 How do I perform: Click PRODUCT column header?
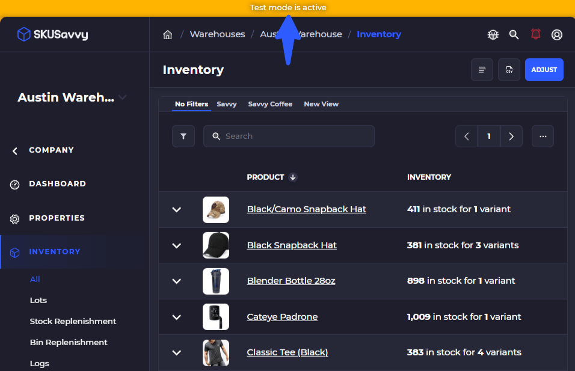coord(265,177)
